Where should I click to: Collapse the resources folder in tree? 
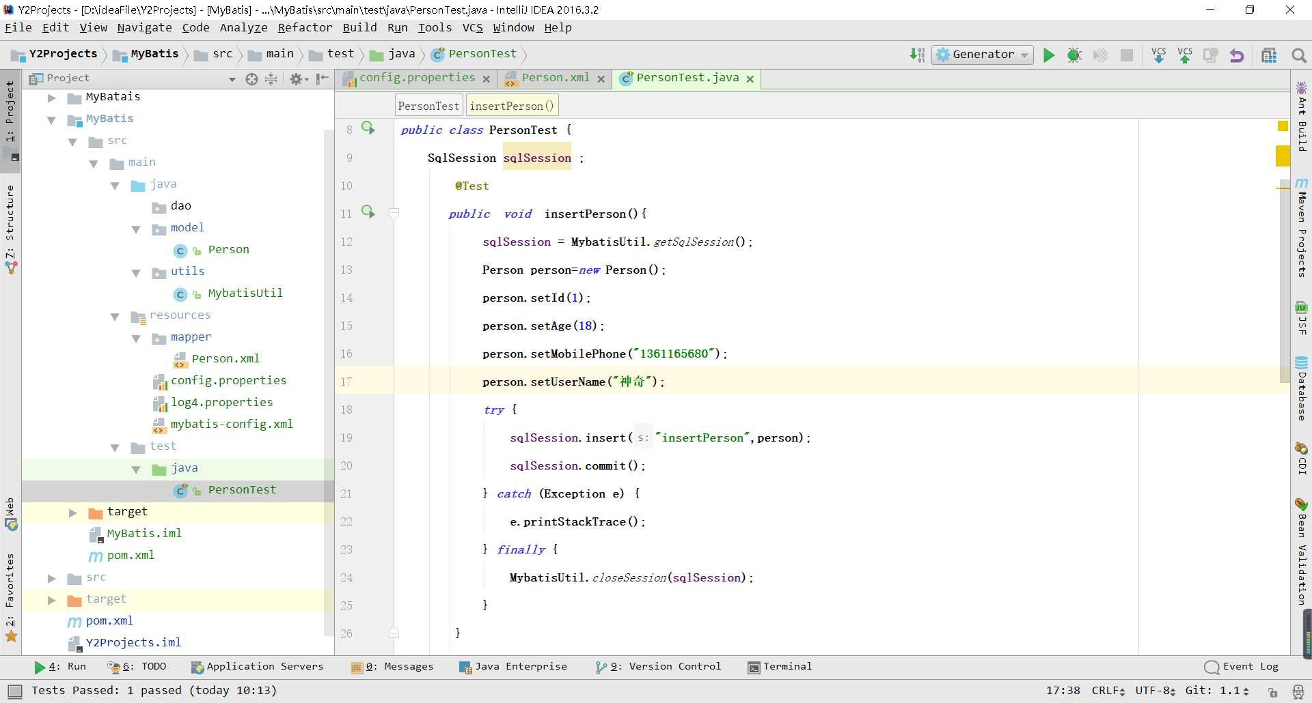[115, 316]
